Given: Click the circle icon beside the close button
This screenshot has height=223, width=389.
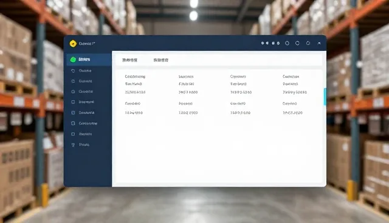Looking at the screenshot, I should 308,43.
